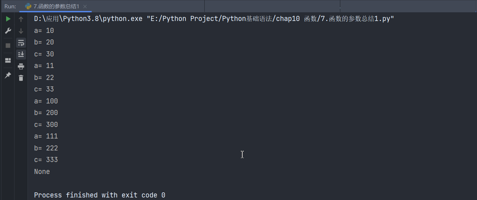Click the None output line
The height and width of the screenshot is (200, 477).
42,171
